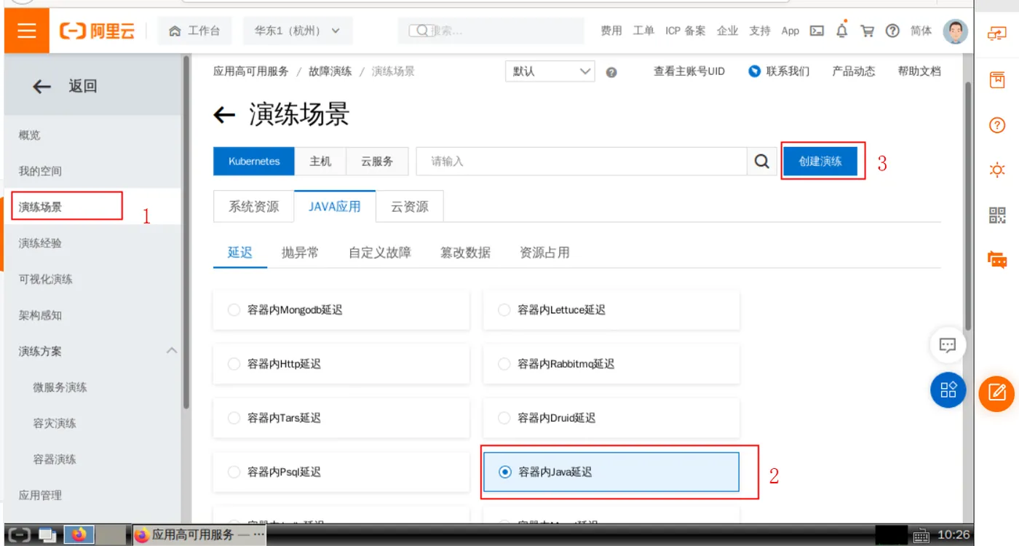Open the 默认 namespace dropdown
The image size is (1019, 546).
click(550, 71)
